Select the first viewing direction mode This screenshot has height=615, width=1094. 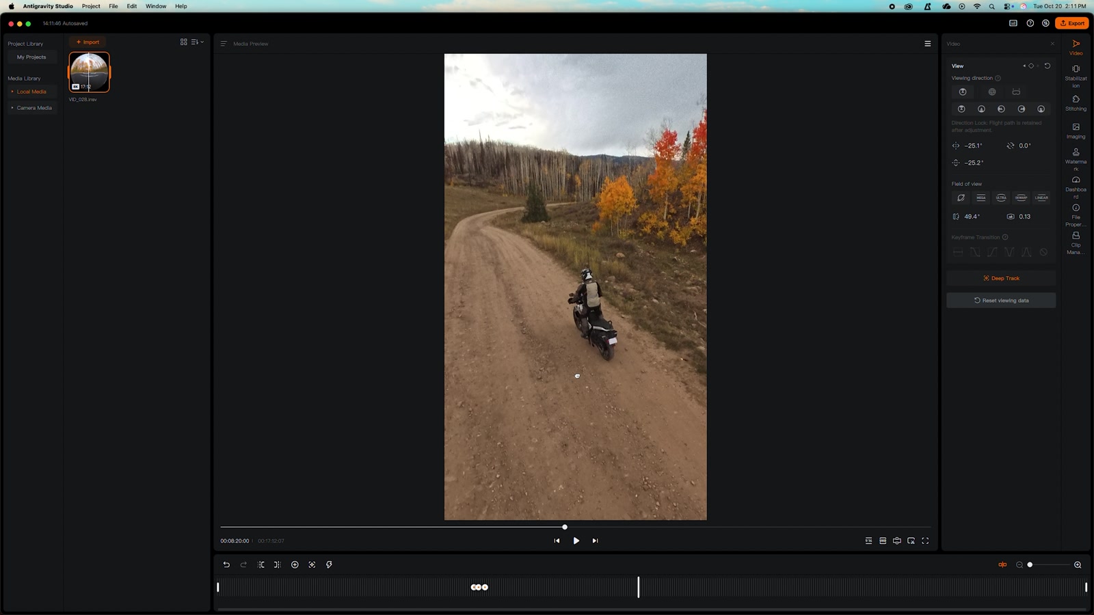(x=963, y=92)
